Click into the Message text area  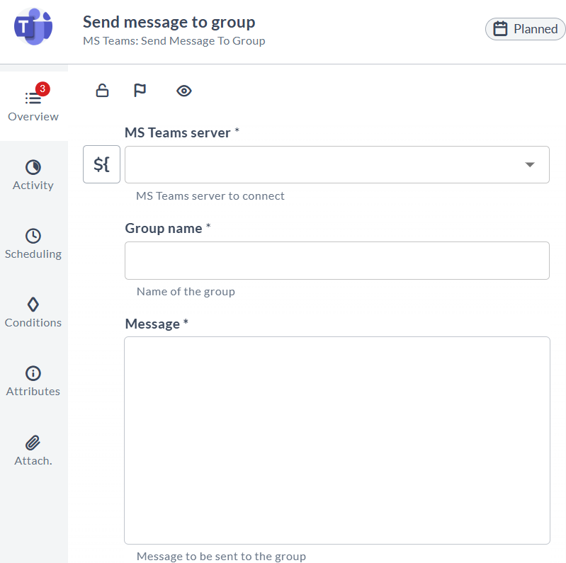(336, 440)
